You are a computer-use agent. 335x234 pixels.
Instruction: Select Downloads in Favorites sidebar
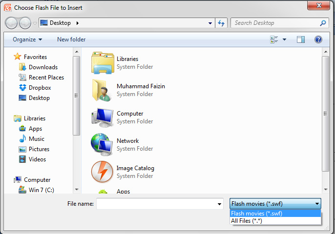tap(42, 67)
